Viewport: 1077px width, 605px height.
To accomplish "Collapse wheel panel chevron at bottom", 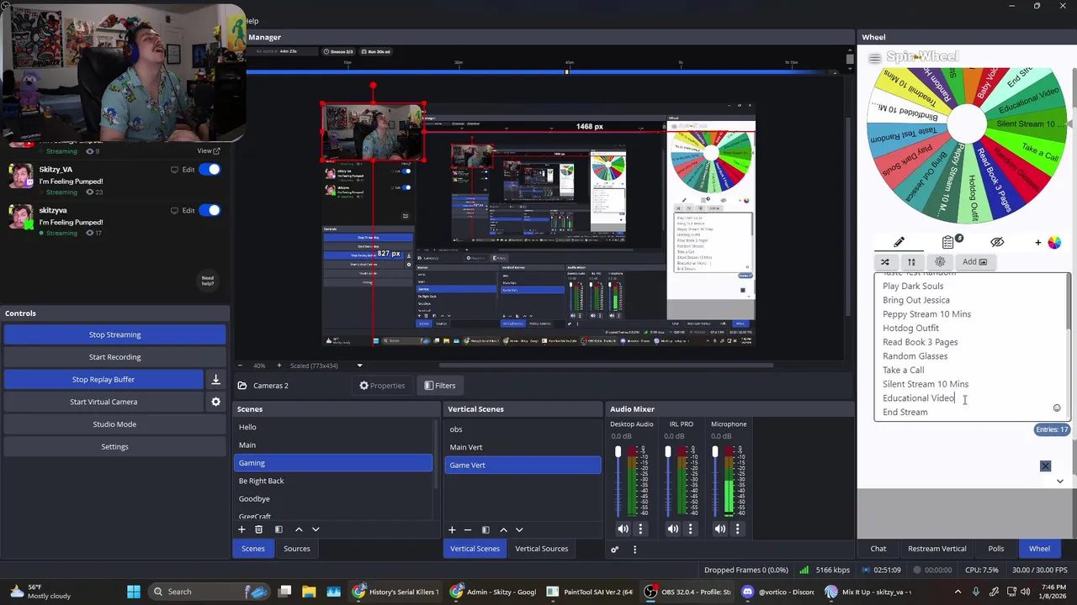I will [1059, 481].
